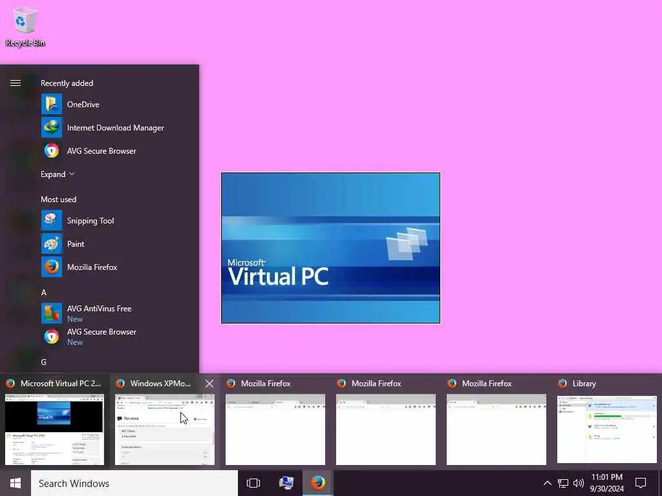Click the Firefox taskbar icon

318,483
